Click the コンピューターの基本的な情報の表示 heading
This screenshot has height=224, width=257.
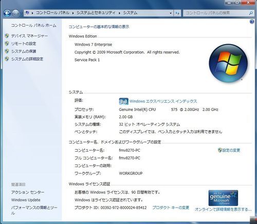coord(99,27)
